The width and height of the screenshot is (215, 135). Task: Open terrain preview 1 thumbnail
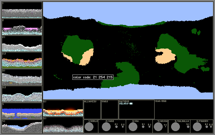(x=22, y=10)
